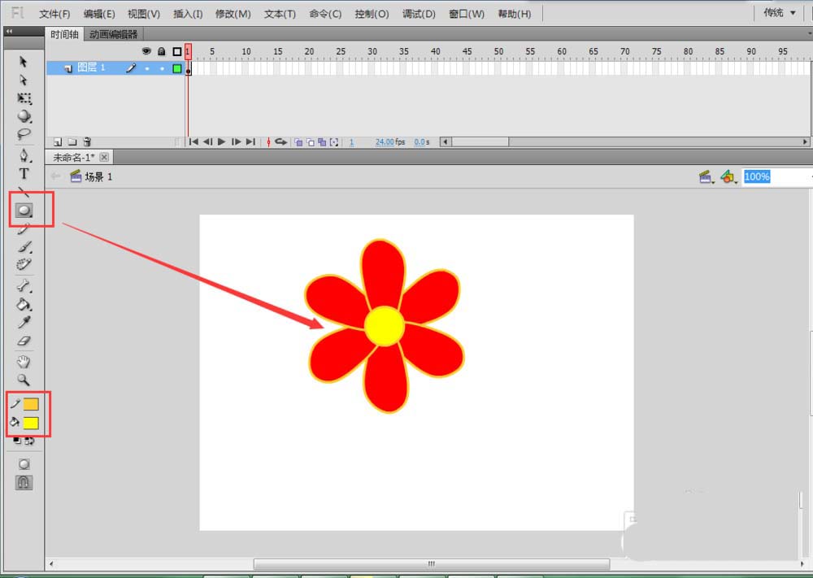Toggle visibility of all layers
This screenshot has height=578, width=813.
[146, 51]
